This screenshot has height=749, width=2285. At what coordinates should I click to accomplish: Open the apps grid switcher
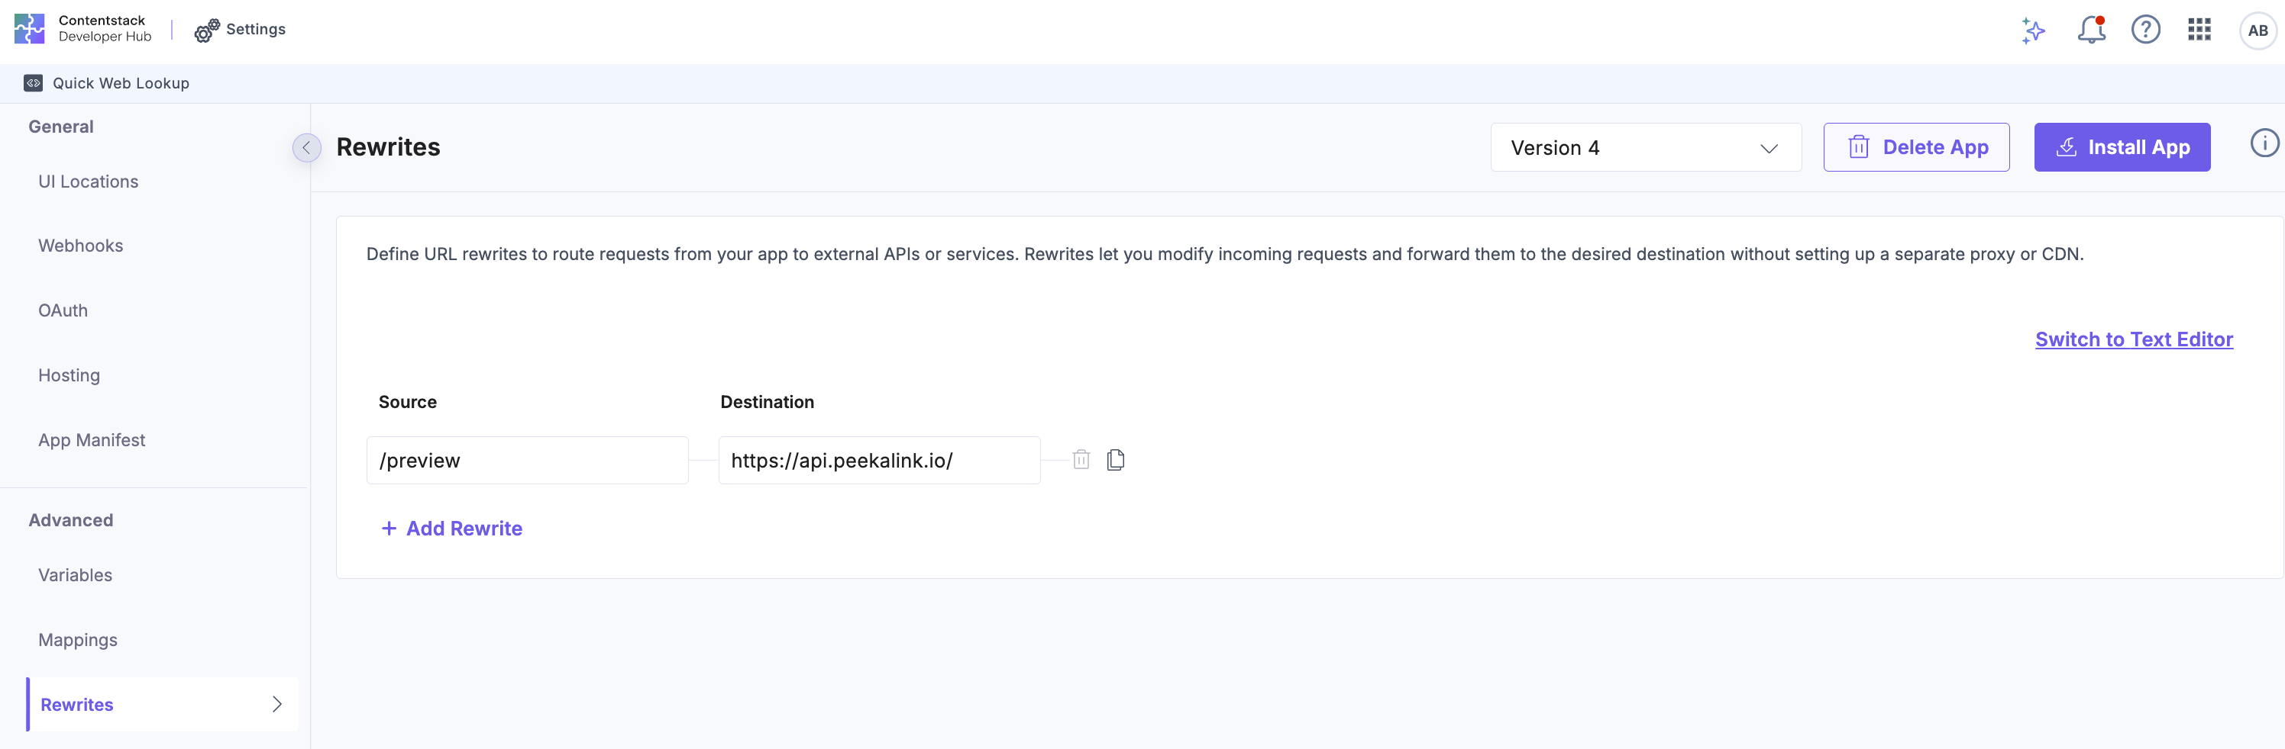pyautogui.click(x=2199, y=31)
